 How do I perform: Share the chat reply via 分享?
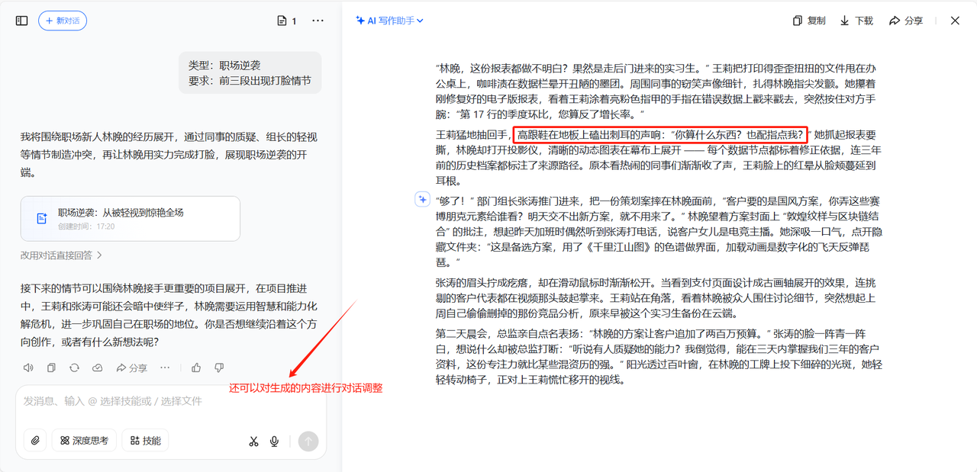(x=131, y=368)
